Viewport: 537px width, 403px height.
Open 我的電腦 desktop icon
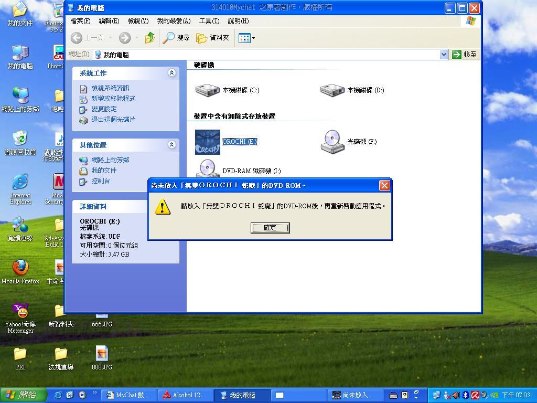coord(20,57)
